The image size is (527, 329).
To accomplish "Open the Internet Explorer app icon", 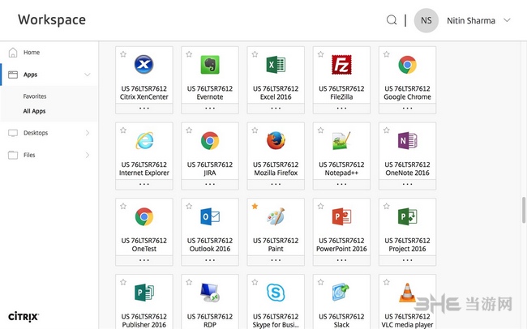I will (x=144, y=140).
